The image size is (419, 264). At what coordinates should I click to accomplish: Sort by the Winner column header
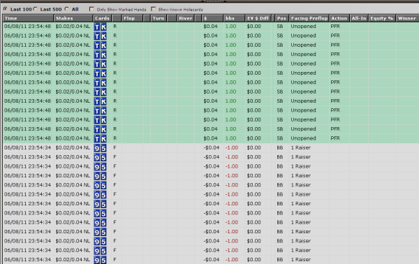[407, 18]
